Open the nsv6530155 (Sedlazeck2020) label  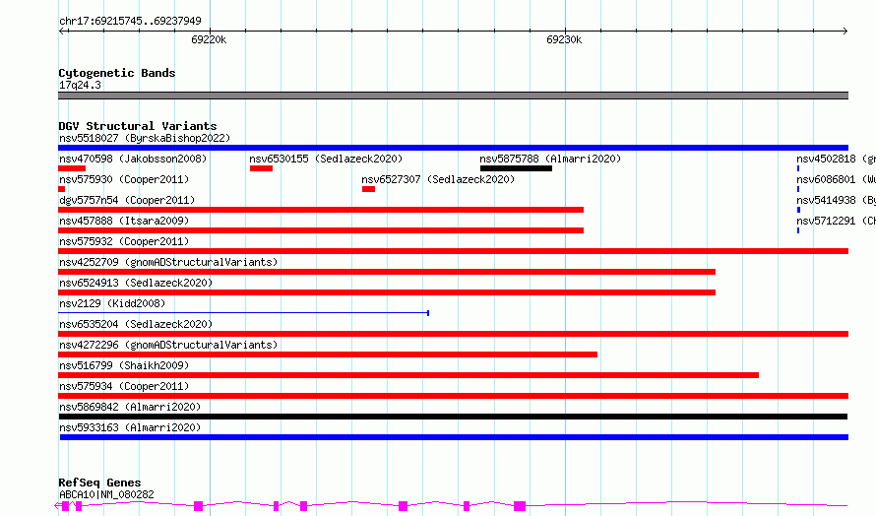click(326, 159)
